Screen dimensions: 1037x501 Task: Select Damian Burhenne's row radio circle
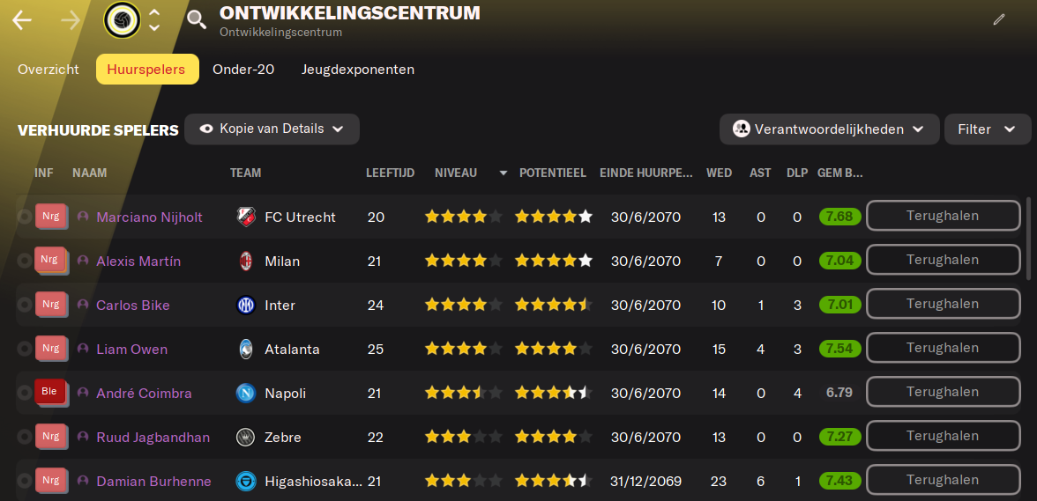25,481
